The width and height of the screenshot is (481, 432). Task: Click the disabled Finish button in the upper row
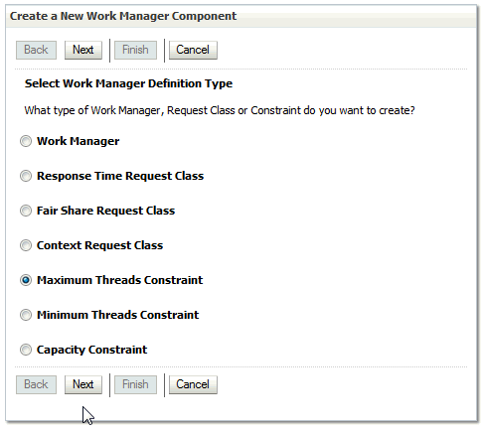pos(135,50)
